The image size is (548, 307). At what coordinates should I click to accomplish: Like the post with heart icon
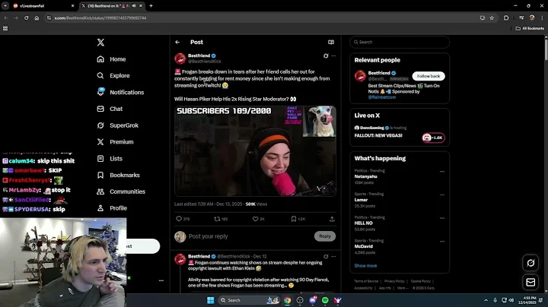pyautogui.click(x=255, y=219)
